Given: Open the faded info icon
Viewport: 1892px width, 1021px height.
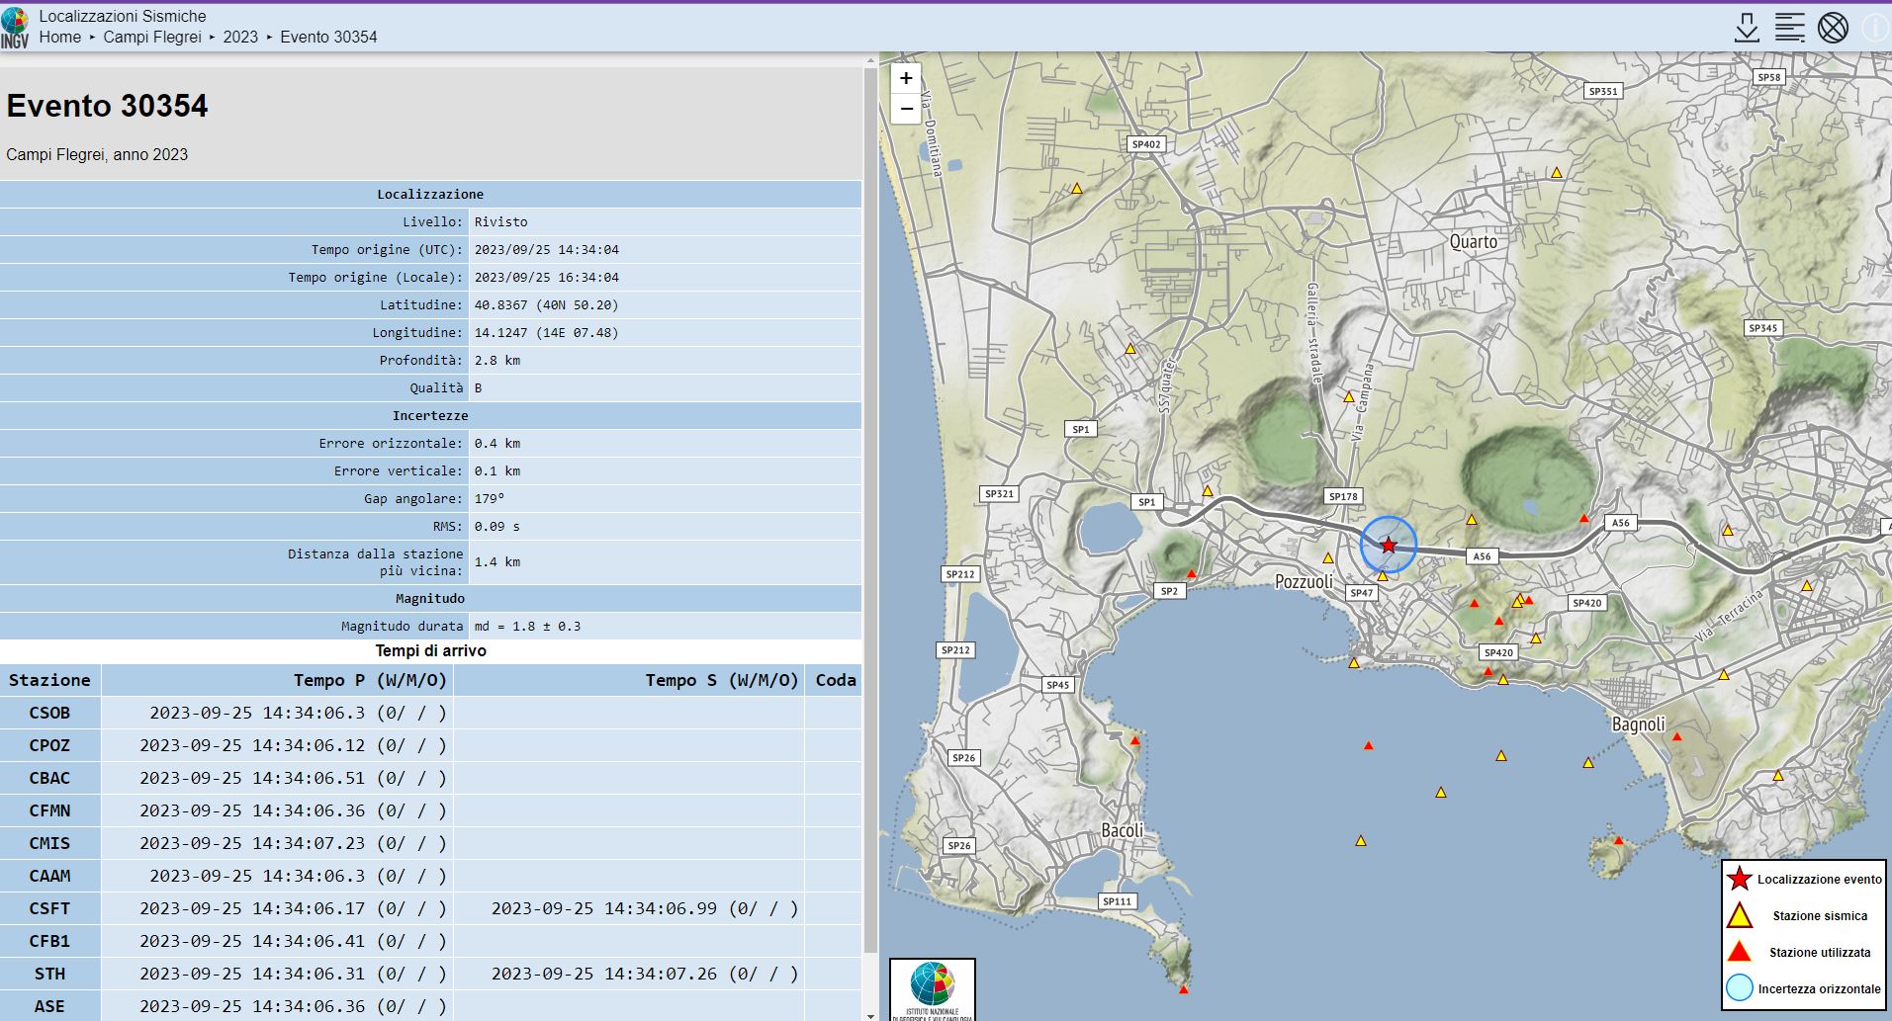Looking at the screenshot, I should coord(1874,27).
